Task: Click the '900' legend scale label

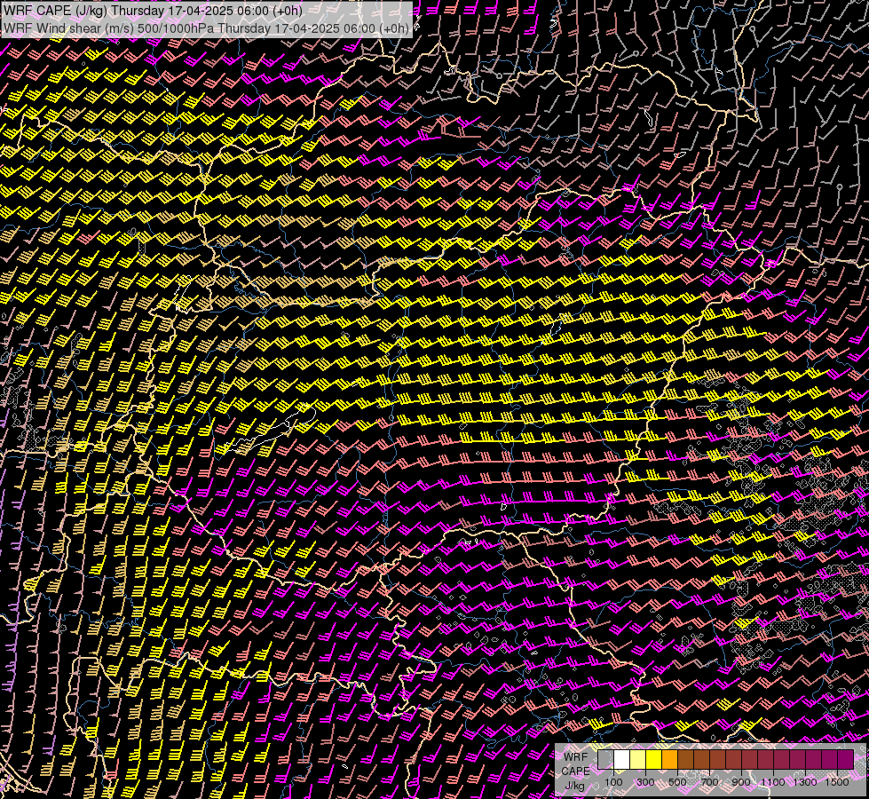Action: [x=741, y=782]
